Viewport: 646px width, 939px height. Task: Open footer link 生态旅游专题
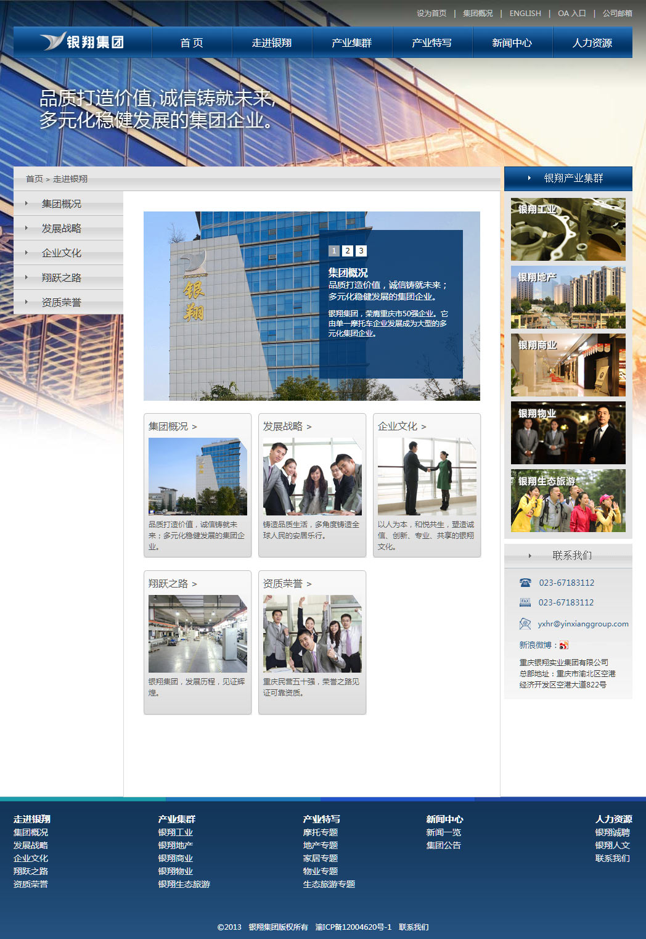pyautogui.click(x=329, y=884)
